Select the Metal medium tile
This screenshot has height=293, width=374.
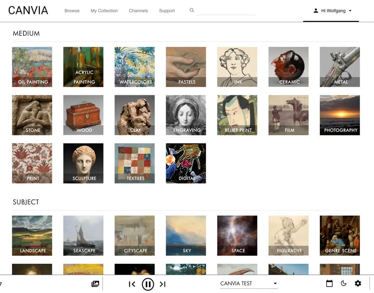[340, 67]
